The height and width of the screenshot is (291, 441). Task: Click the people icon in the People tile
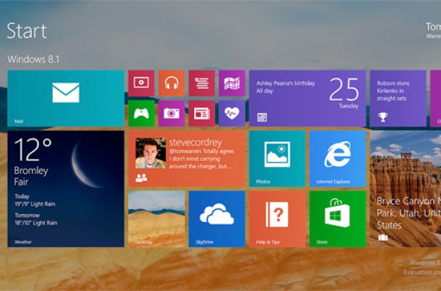coord(141,177)
